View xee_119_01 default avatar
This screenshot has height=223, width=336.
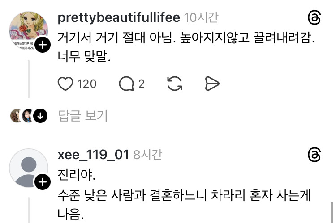tap(28, 168)
